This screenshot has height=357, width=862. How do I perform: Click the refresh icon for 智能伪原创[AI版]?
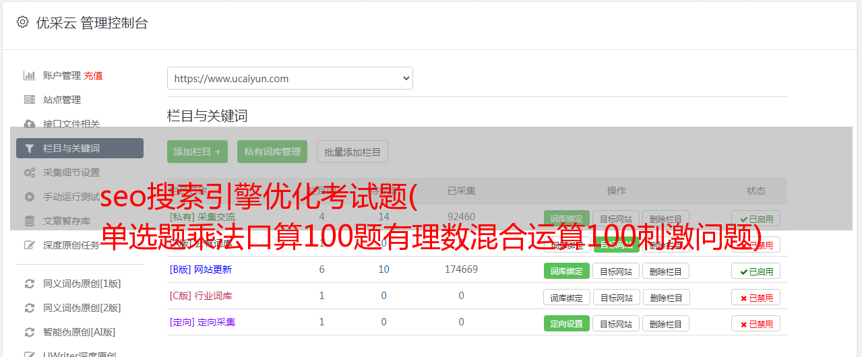pyautogui.click(x=30, y=332)
